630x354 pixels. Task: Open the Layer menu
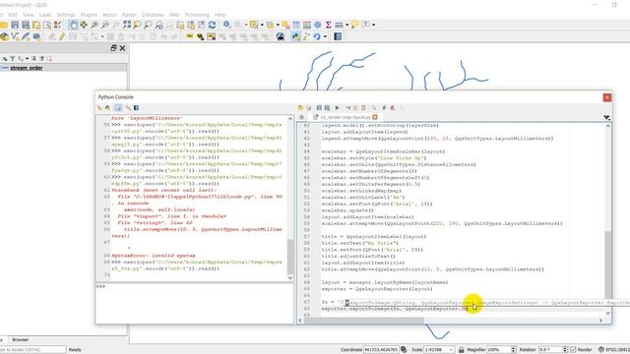pyautogui.click(x=45, y=15)
